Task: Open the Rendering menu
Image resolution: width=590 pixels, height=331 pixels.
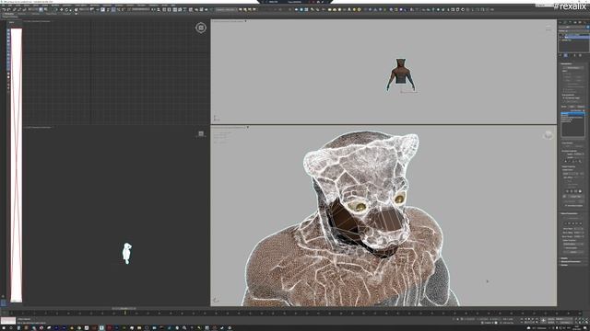Action: coord(94,6)
